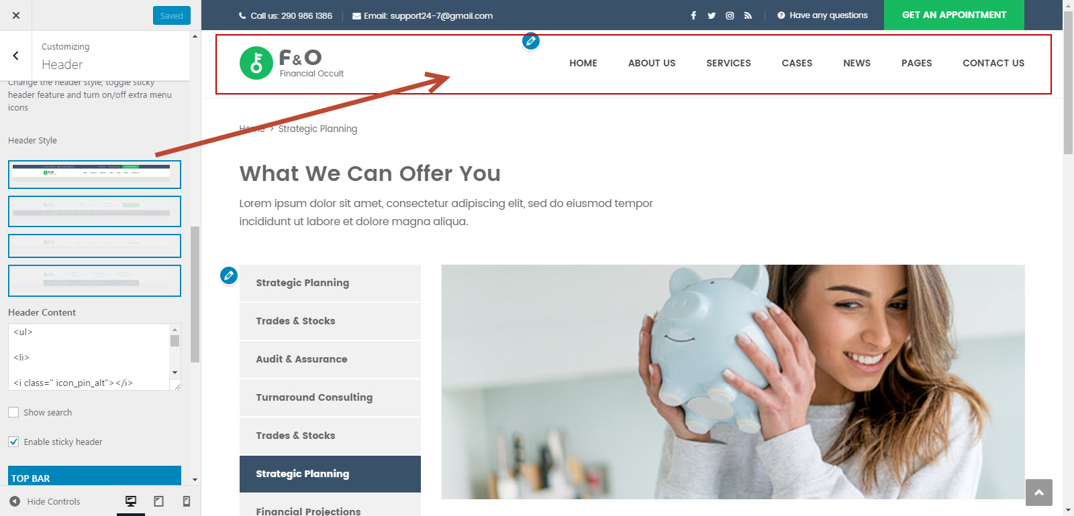The width and height of the screenshot is (1074, 516).
Task: Switch to tablet preview device icon
Action: tap(159, 501)
